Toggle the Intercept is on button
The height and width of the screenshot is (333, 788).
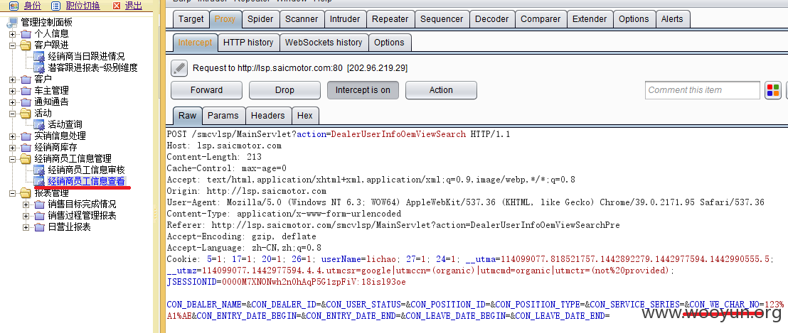coord(363,90)
